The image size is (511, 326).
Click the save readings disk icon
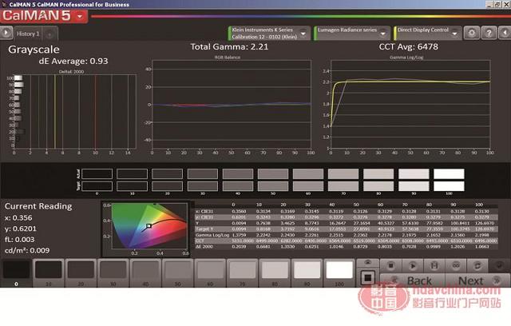pyautogui.click(x=434, y=266)
